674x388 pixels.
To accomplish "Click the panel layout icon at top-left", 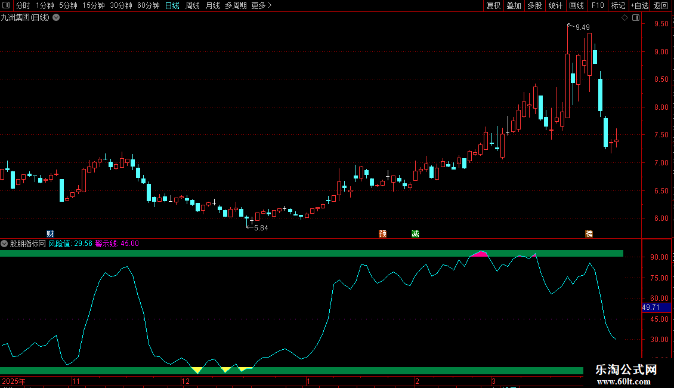I will coord(6,5).
